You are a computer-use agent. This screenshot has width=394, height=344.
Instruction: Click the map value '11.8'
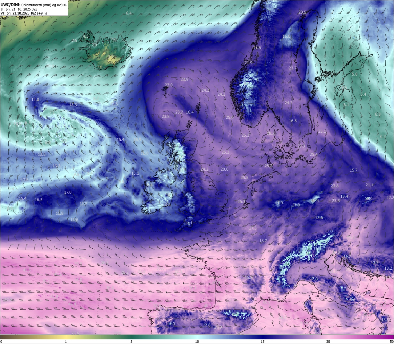(59, 213)
